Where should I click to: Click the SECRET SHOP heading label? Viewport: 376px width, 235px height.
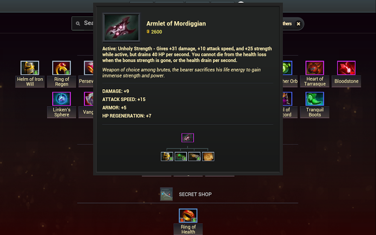pos(195,194)
